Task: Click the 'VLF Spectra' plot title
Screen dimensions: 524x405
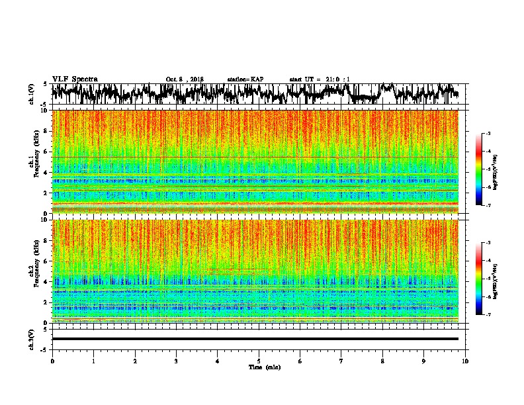Action: coord(75,79)
